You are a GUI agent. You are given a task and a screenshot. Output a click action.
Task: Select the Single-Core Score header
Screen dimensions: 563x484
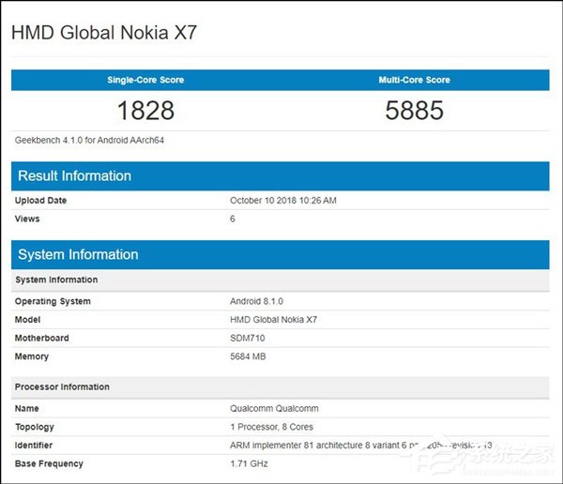point(145,80)
